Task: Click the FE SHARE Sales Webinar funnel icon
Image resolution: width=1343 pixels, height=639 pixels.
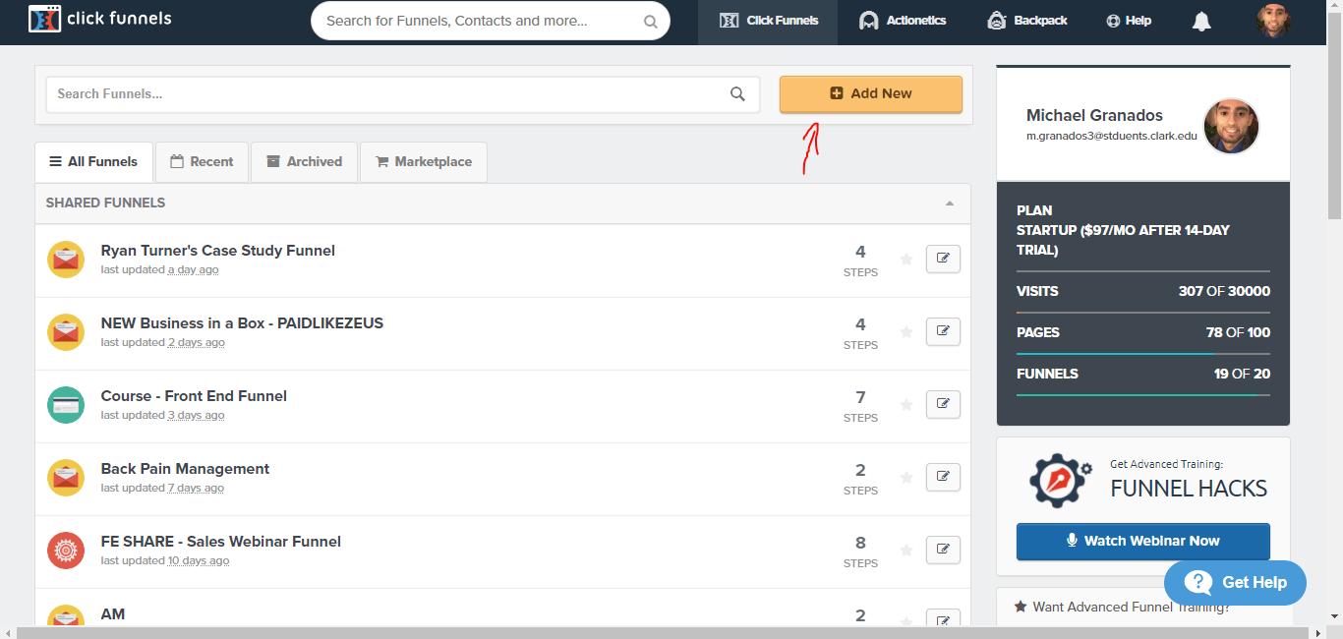Action: 66,551
